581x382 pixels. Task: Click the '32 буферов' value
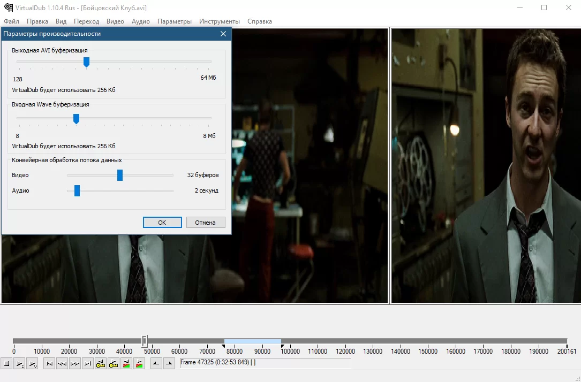(x=203, y=175)
